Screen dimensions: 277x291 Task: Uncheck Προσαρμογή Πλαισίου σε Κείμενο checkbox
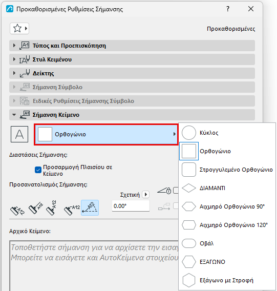pyautogui.click(x=38, y=170)
